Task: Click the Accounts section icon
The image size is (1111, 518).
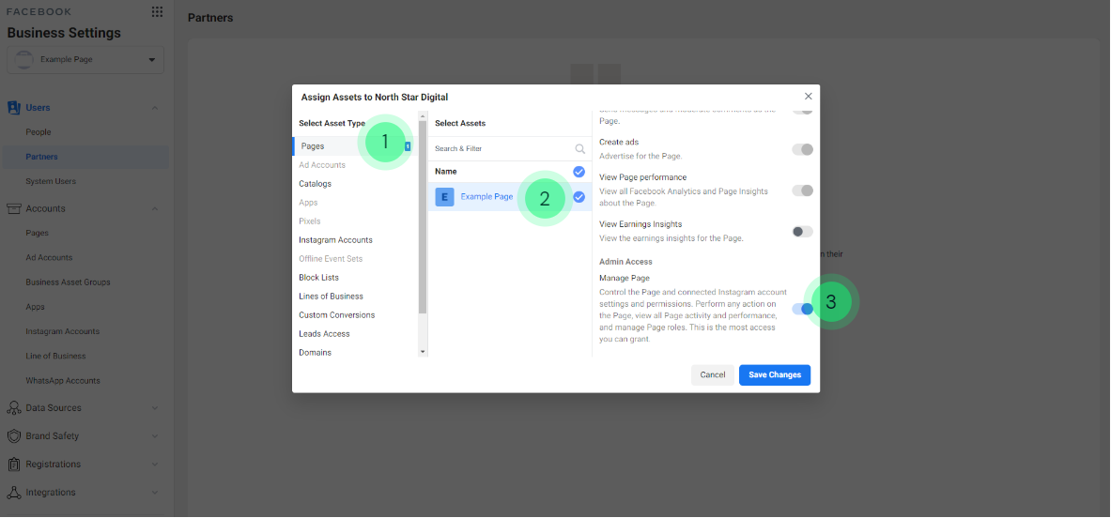Action: (13, 208)
